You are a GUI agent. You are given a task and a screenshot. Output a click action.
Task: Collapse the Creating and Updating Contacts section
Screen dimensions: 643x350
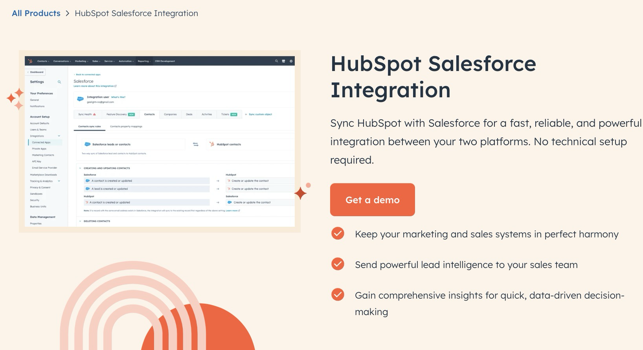(80, 168)
